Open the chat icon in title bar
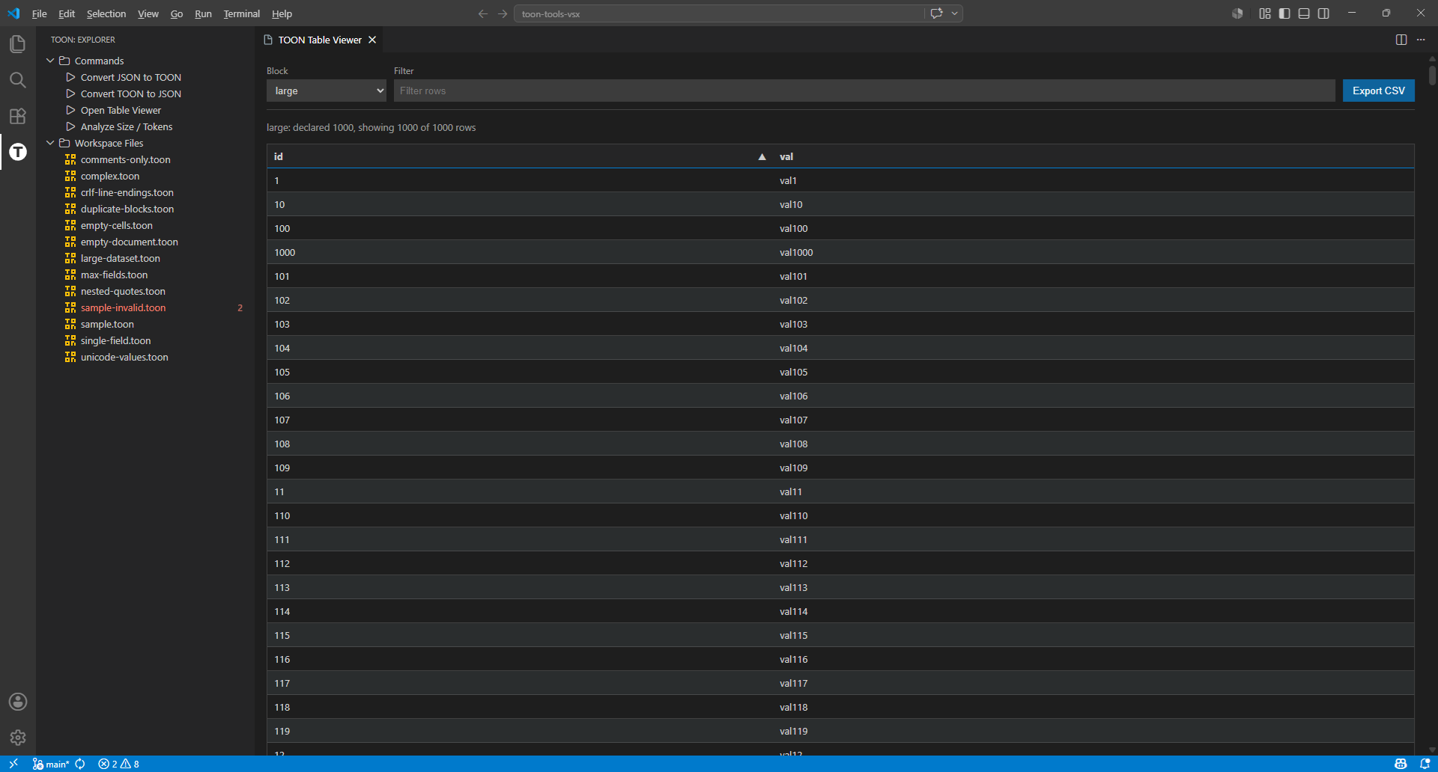Screen dimensions: 1438x772 [936, 13]
